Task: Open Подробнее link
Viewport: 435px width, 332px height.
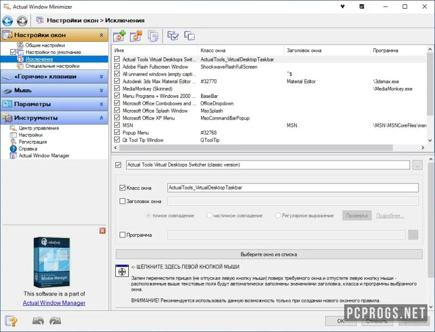Action: point(390,216)
